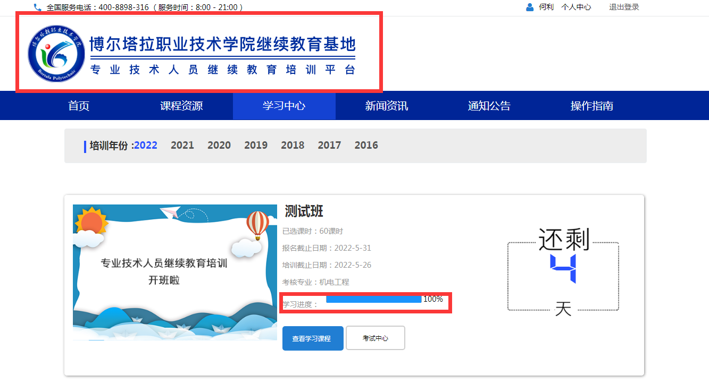Open the 操作指南 guide tab
Screen dimensions: 709x383
tap(591, 106)
